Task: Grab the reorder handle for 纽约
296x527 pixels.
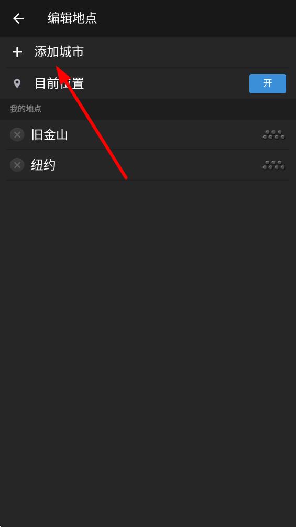Action: 274,165
